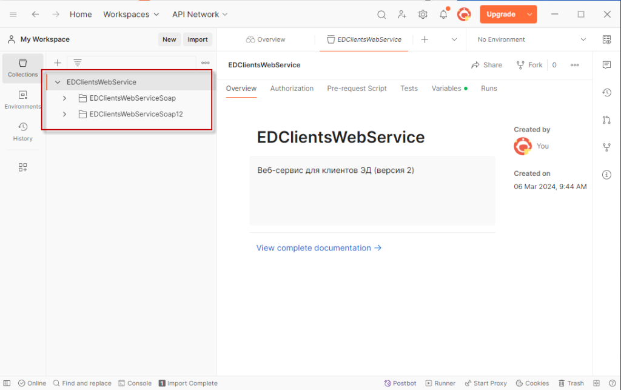The image size is (621, 390).
Task: Open the Environments sidebar section
Action: tap(22, 100)
